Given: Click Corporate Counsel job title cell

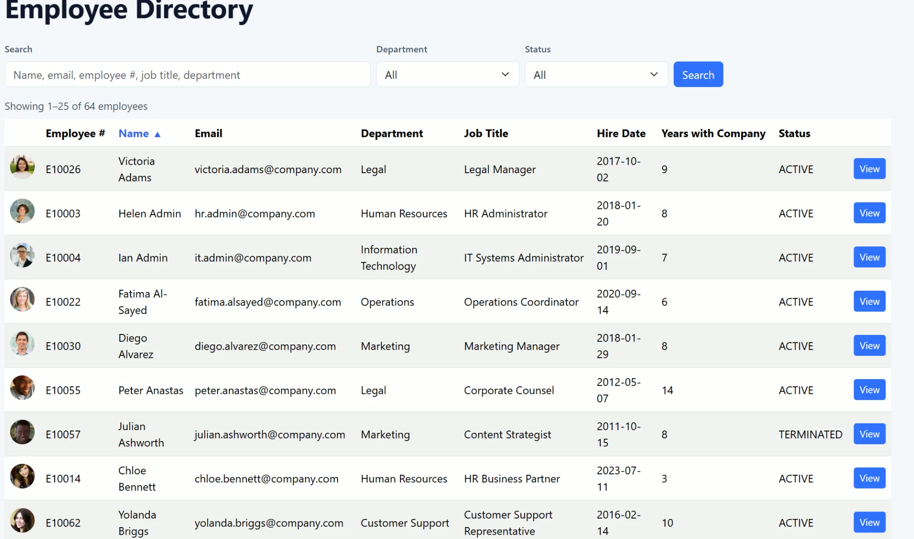Looking at the screenshot, I should tap(509, 391).
